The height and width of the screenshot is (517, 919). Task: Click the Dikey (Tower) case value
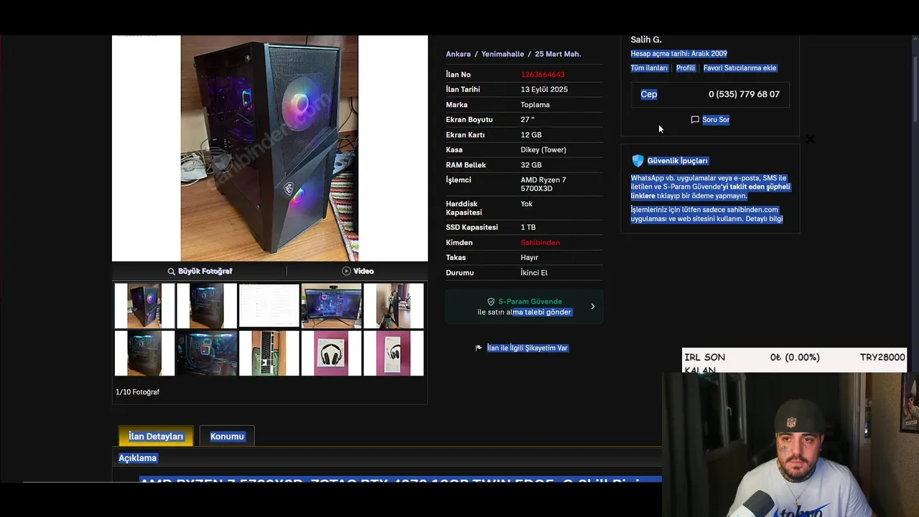pyautogui.click(x=544, y=150)
